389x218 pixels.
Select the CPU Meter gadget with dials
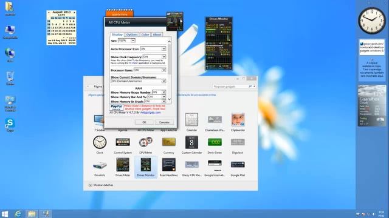(x=146, y=145)
